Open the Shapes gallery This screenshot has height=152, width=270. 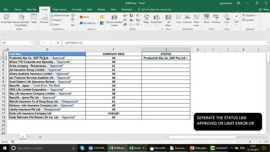(x=56, y=20)
